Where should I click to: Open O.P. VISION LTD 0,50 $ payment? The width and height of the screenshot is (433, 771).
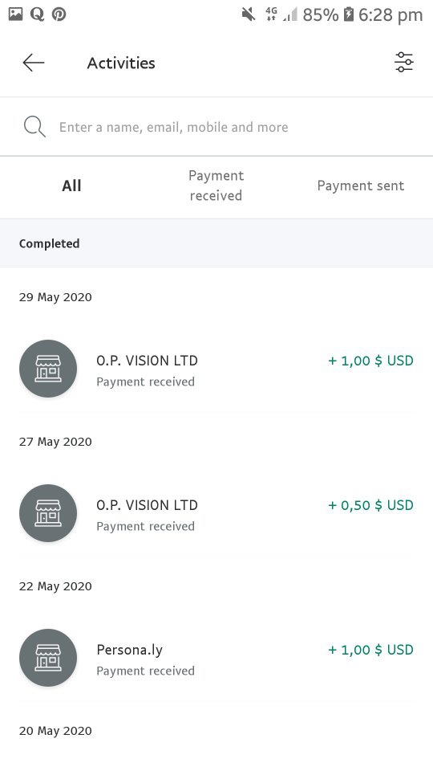(216, 513)
